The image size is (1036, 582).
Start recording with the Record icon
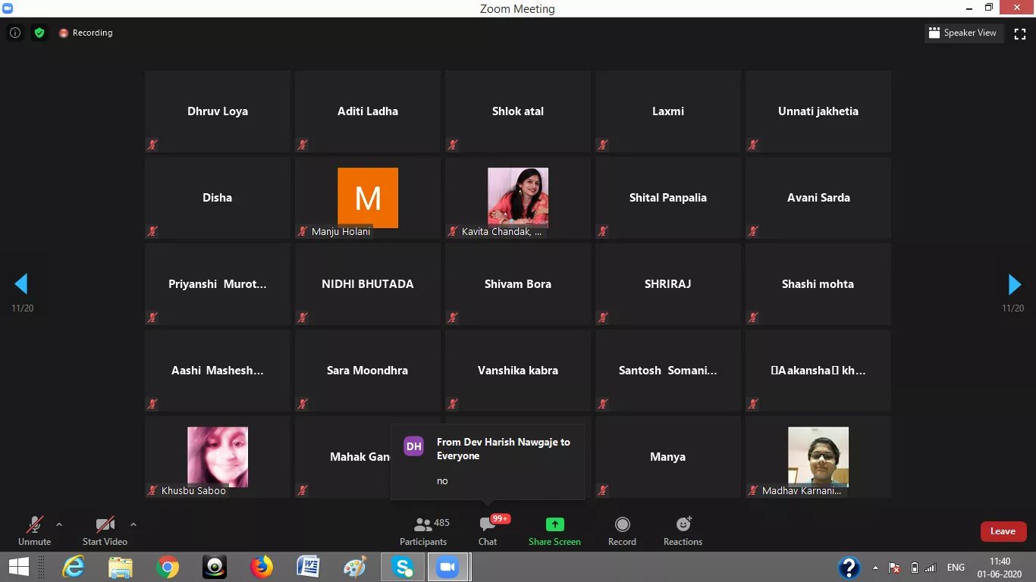[x=622, y=524]
